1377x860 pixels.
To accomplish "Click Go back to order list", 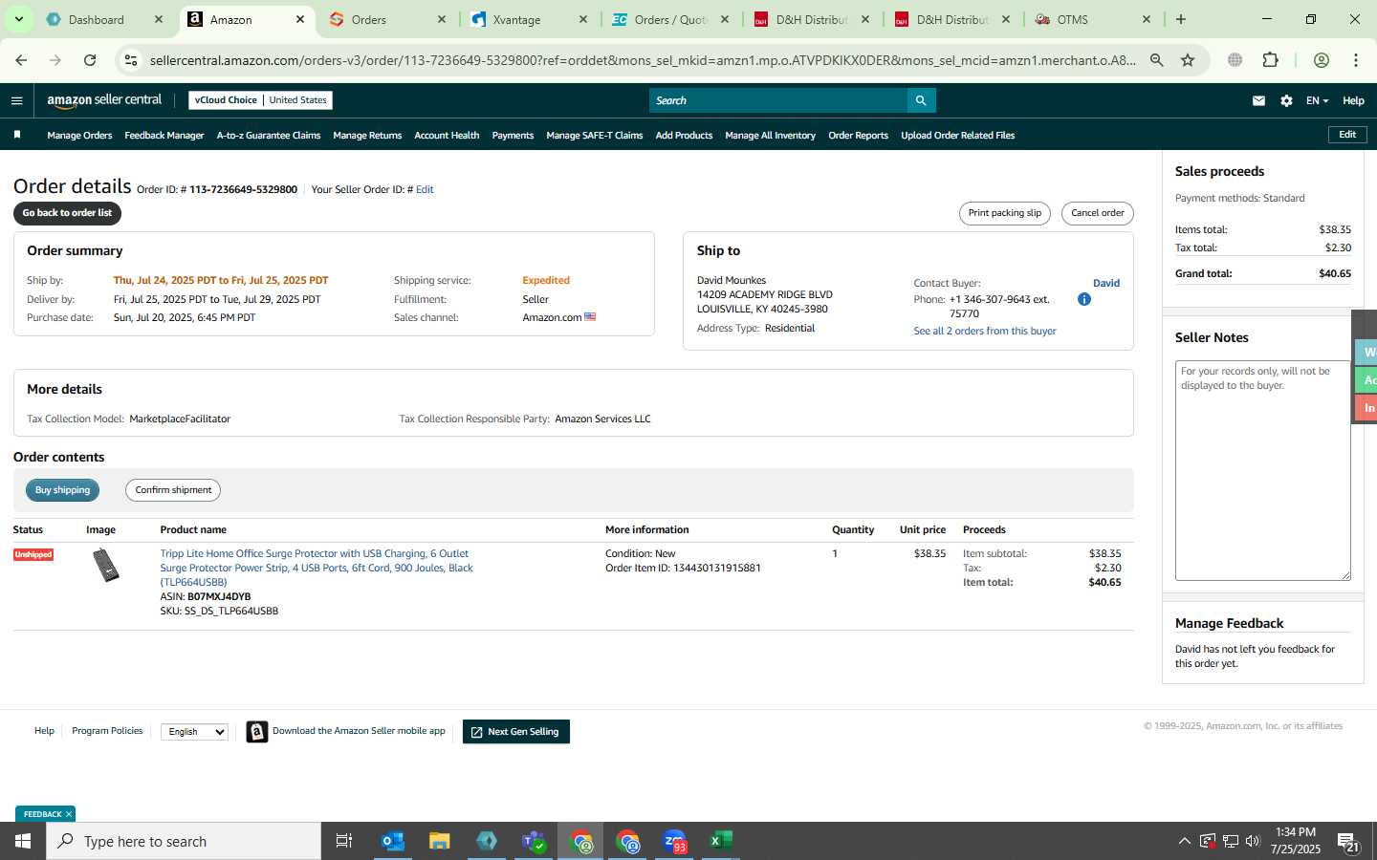I will click(x=67, y=213).
